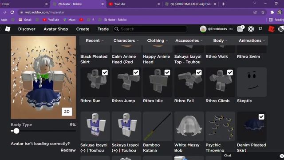Expand the Accessories dropdown

pyautogui.click(x=189, y=40)
